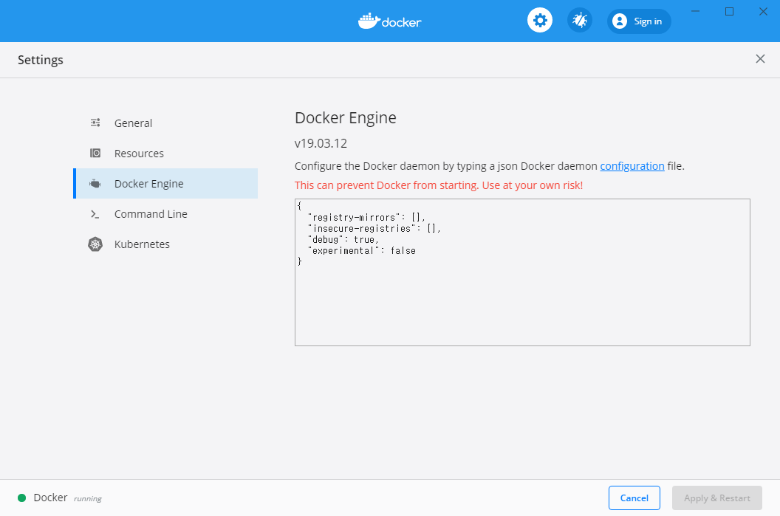Open troubleshoot via the bug icon

tap(580, 21)
